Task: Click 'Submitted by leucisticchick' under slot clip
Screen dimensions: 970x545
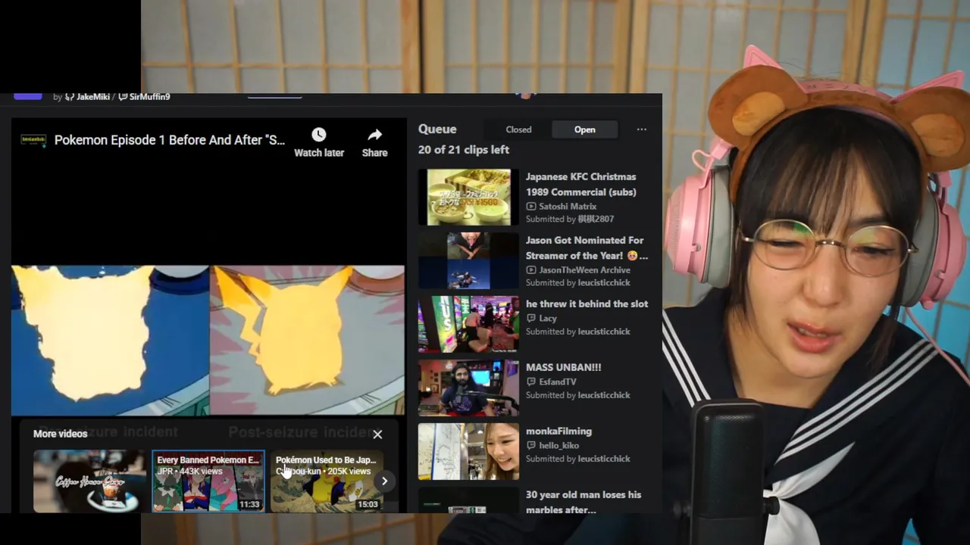Action: click(x=577, y=332)
